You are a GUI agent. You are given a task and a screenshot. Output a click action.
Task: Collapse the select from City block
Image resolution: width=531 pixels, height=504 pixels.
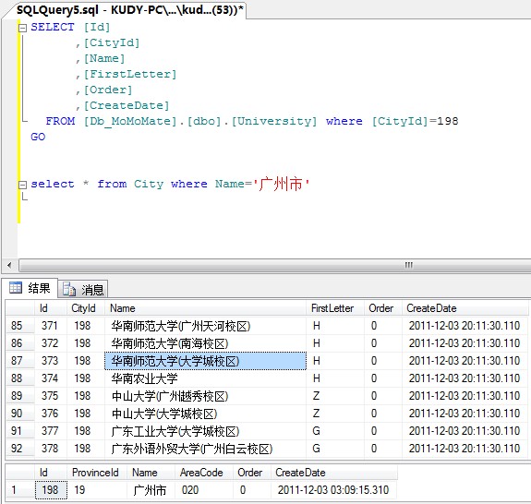[22, 185]
